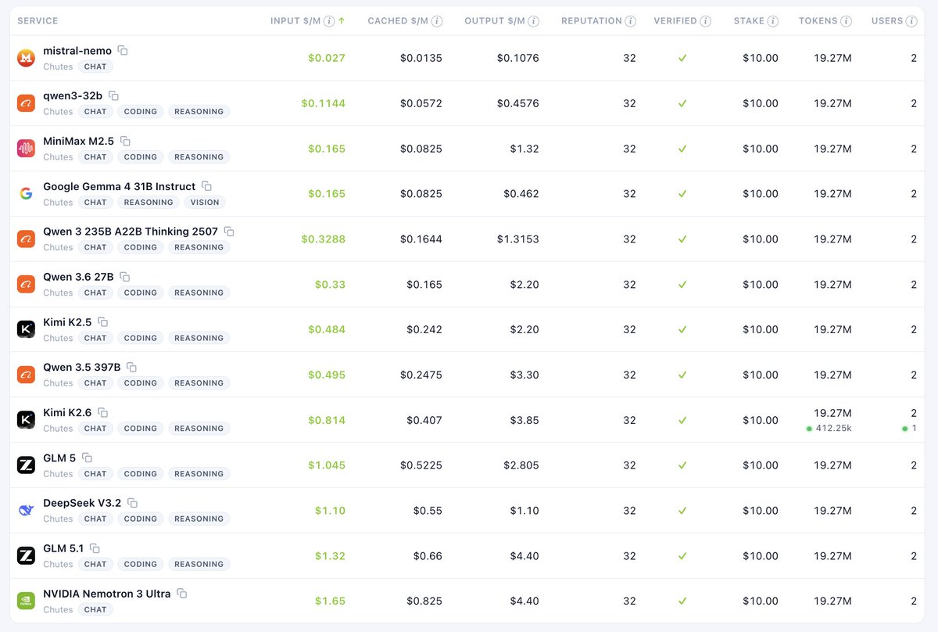This screenshot has height=632, width=938.
Task: Copy the Google Gemma 4 31B Instruct name
Action: 206,186
